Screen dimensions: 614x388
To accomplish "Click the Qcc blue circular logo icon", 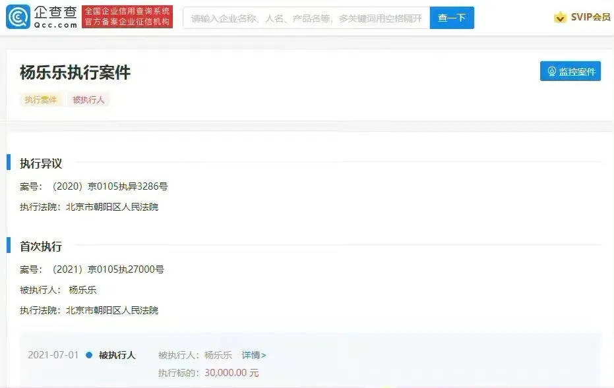I will point(18,17).
